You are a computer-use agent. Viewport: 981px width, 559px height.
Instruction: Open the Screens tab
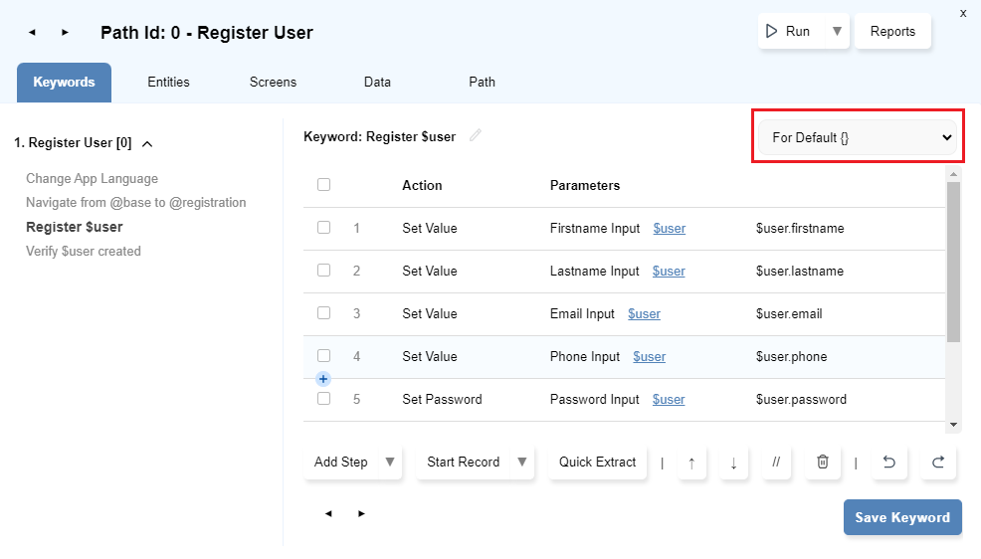(273, 83)
